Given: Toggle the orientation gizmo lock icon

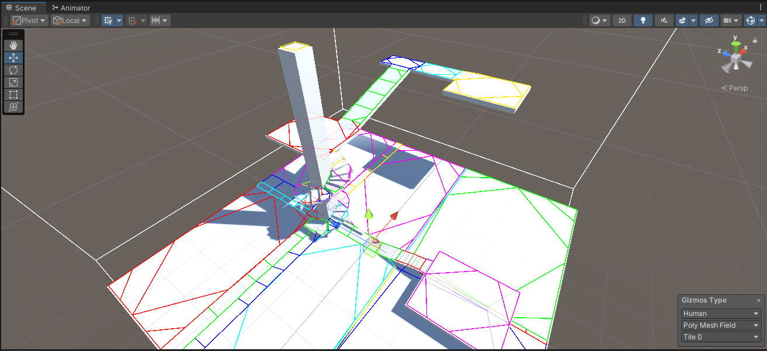Looking at the screenshot, I should (755, 40).
